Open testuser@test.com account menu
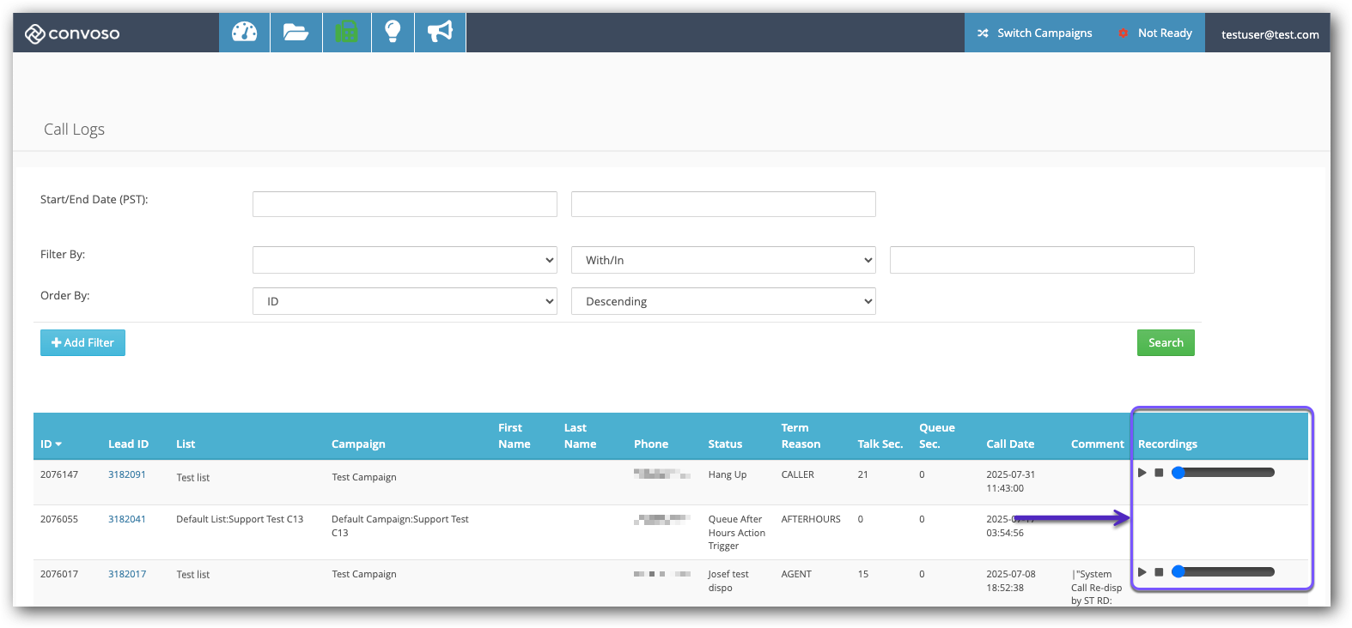Screen dimensions: 1352x628 point(1270,34)
